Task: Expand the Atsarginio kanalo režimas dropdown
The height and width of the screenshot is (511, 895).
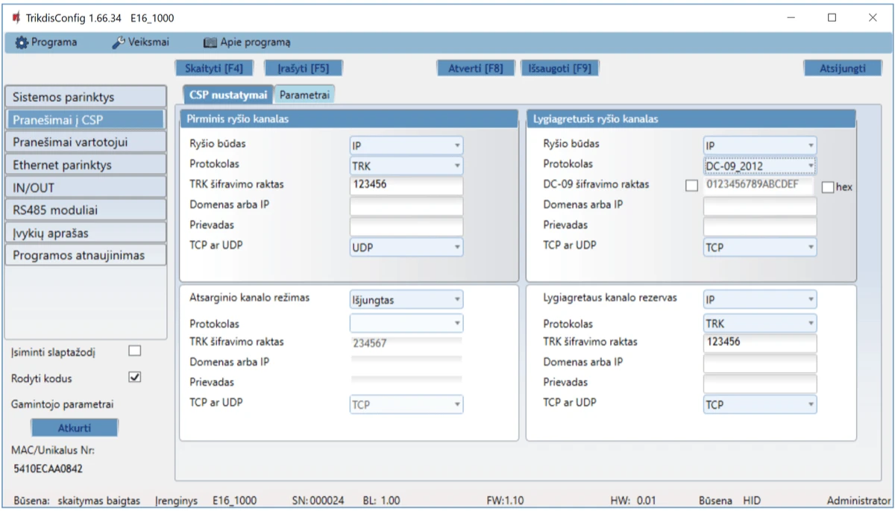Action: coord(406,300)
